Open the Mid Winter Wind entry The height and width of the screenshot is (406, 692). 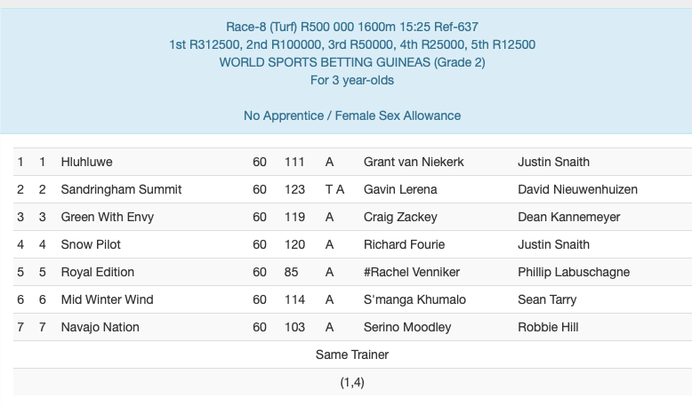pyautogui.click(x=107, y=299)
